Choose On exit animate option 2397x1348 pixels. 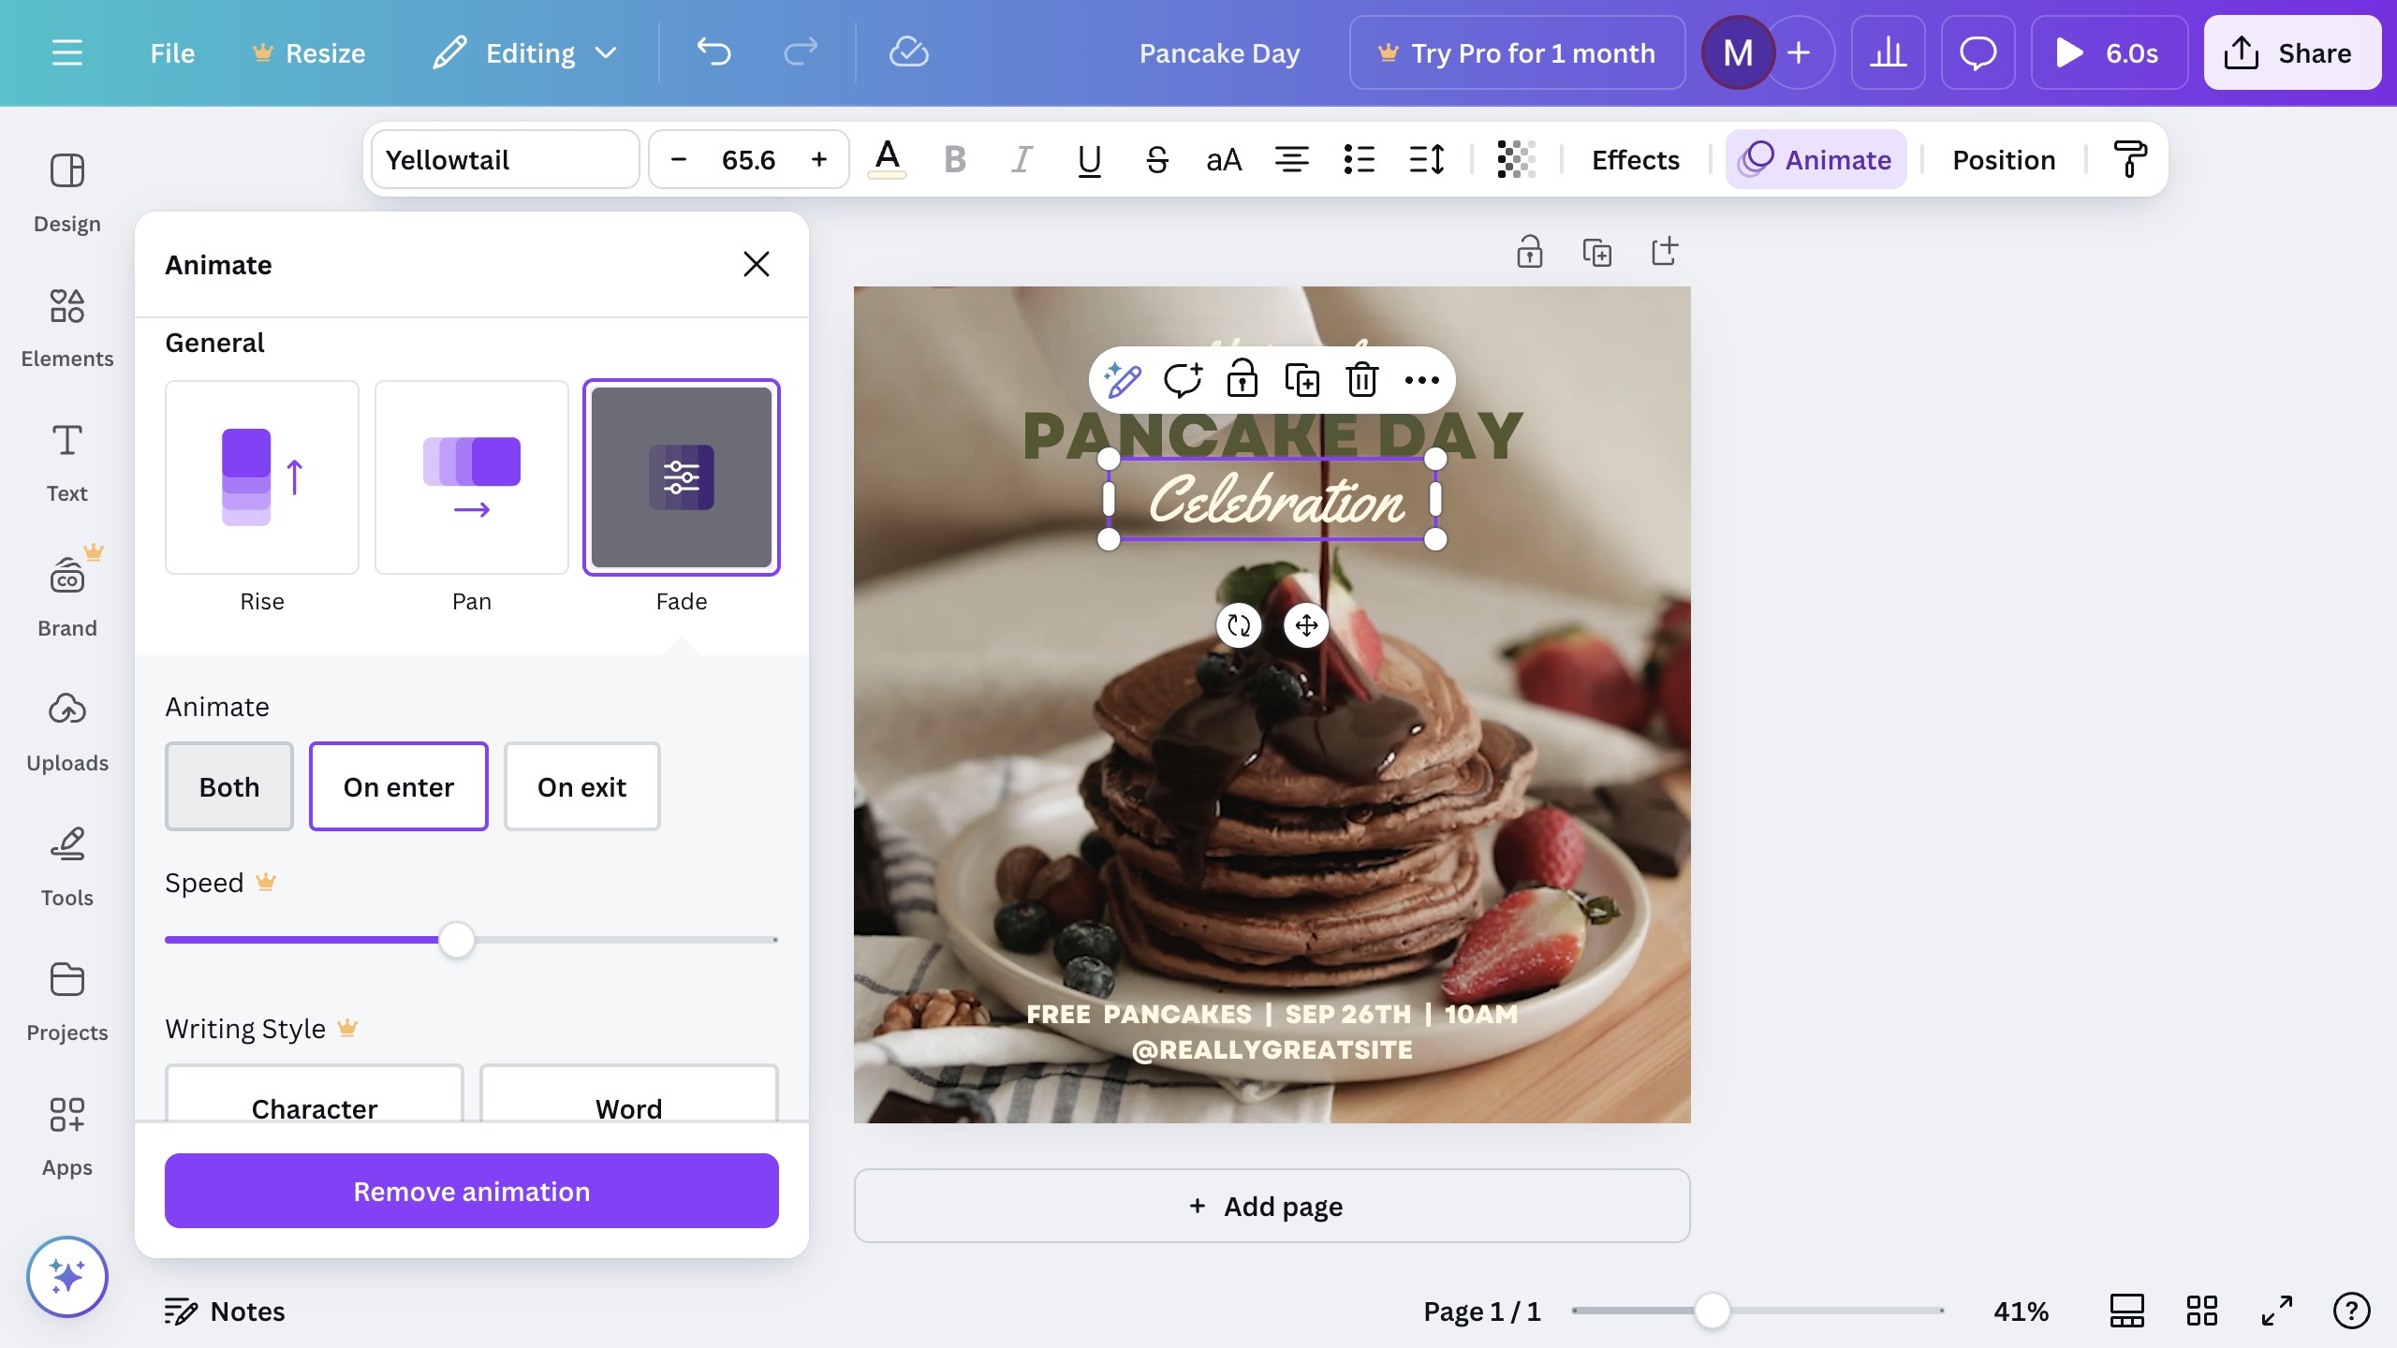(x=582, y=786)
